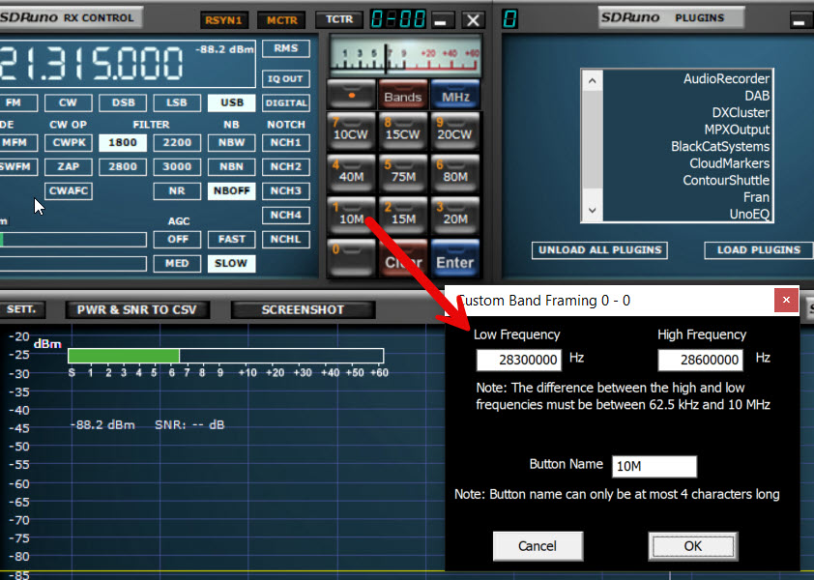Enable DIGITAL mode

[x=286, y=102]
